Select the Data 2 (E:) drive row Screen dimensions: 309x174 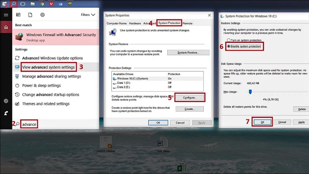click(x=158, y=87)
